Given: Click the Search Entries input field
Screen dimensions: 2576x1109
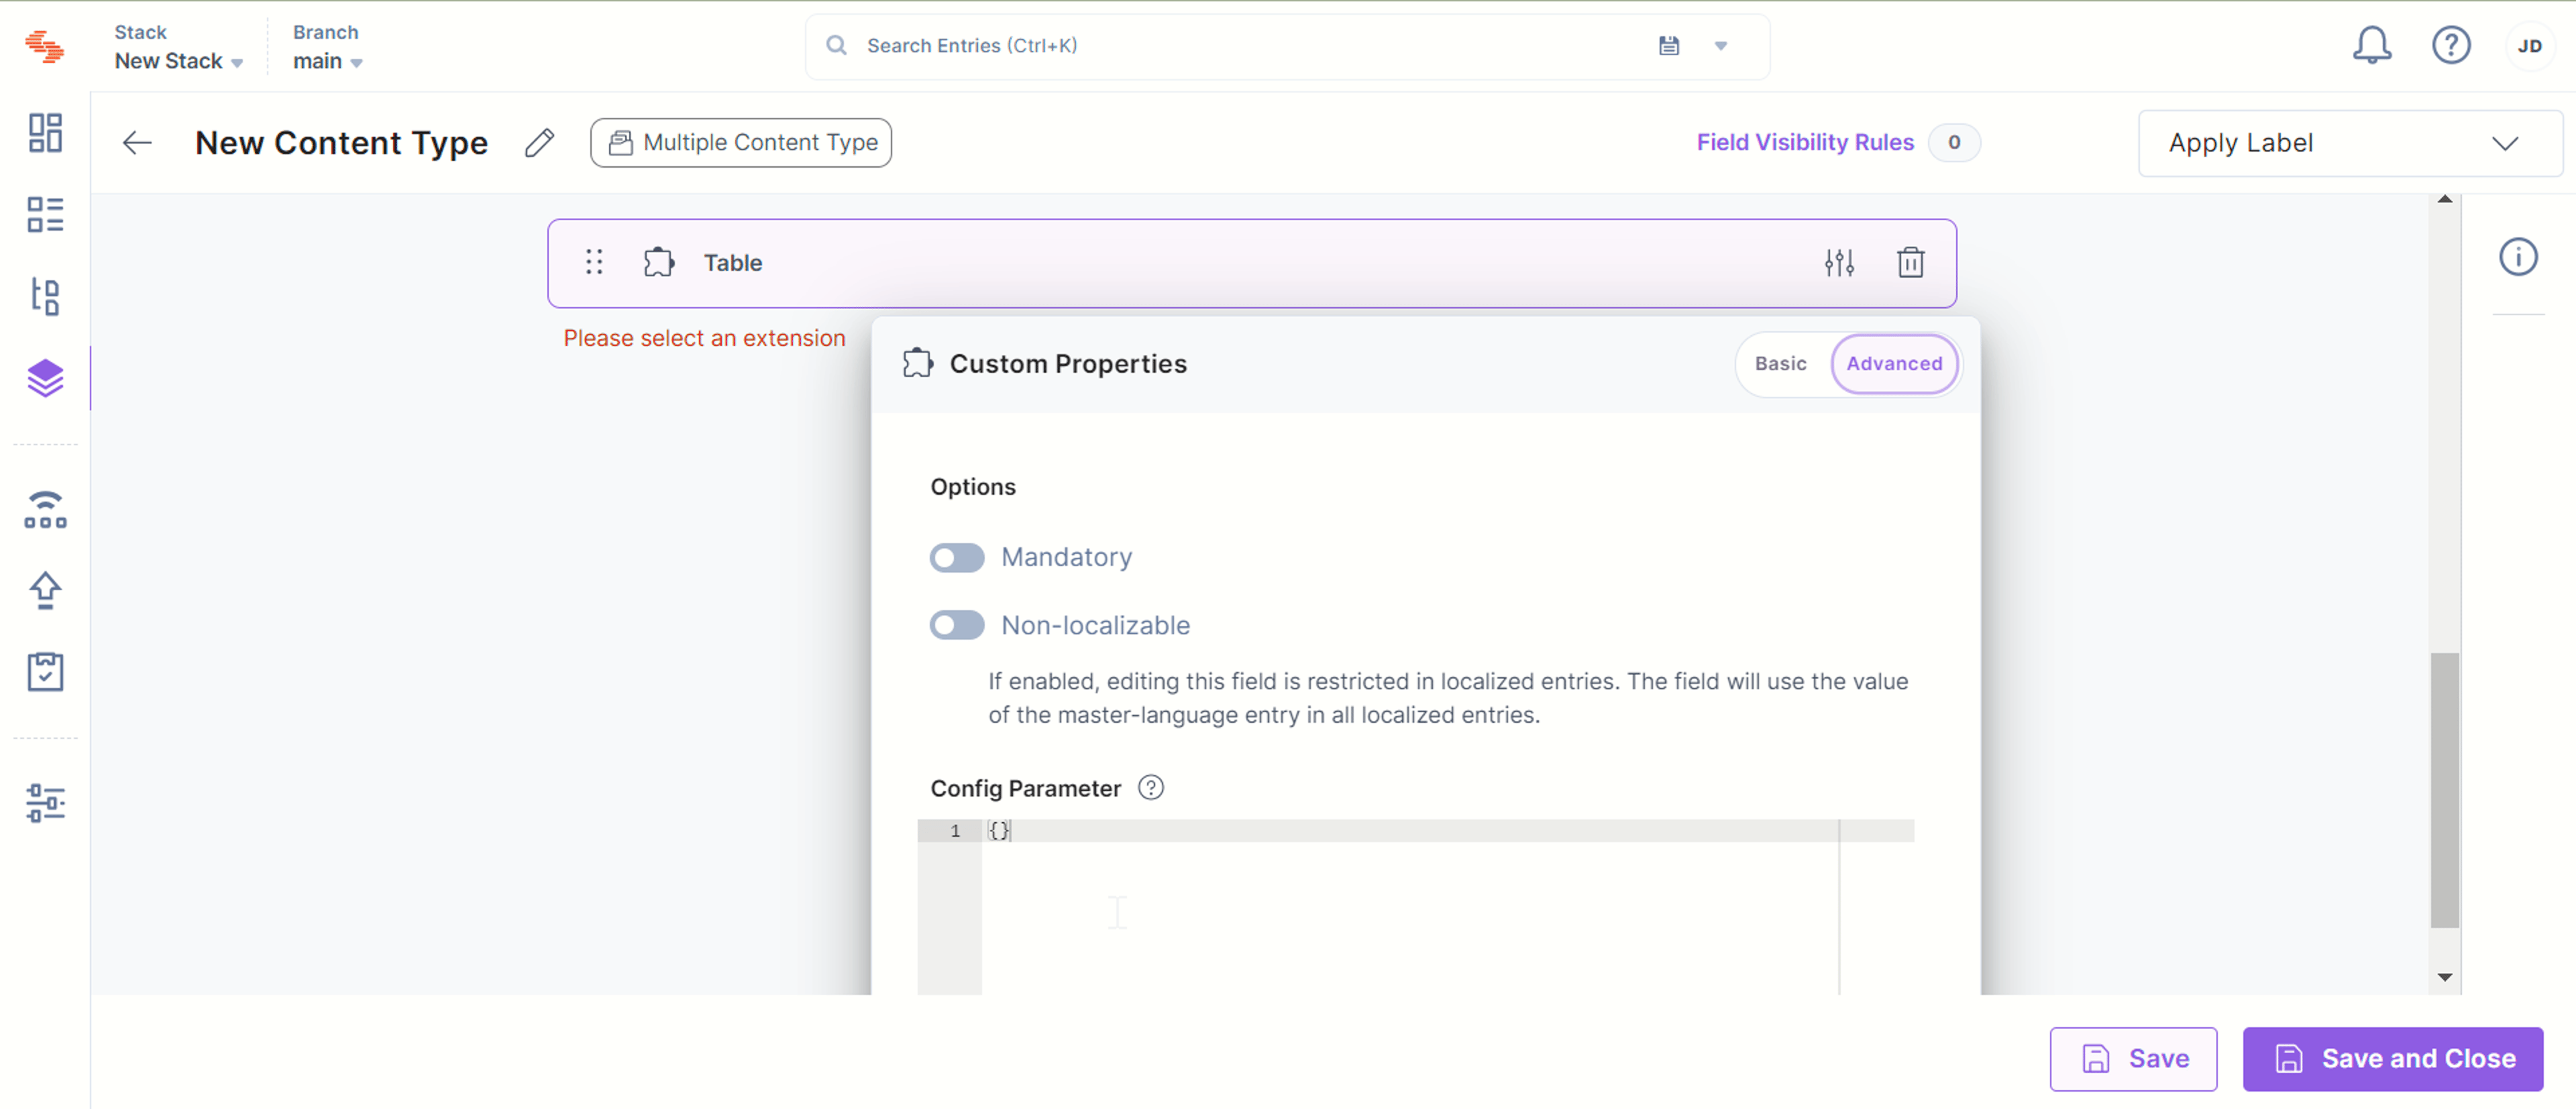Looking at the screenshot, I should 1250,46.
